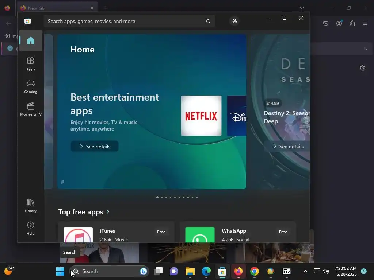This screenshot has height=280, width=374.
Task: Open the taskbar clock and date
Action: click(x=346, y=271)
